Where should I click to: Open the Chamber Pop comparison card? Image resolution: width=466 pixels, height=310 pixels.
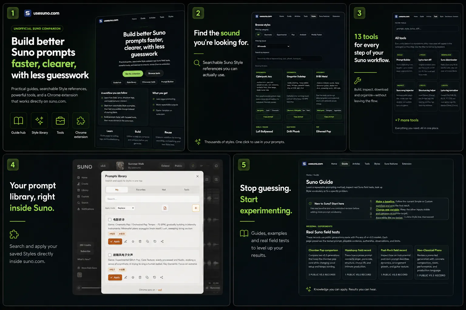point(323,262)
